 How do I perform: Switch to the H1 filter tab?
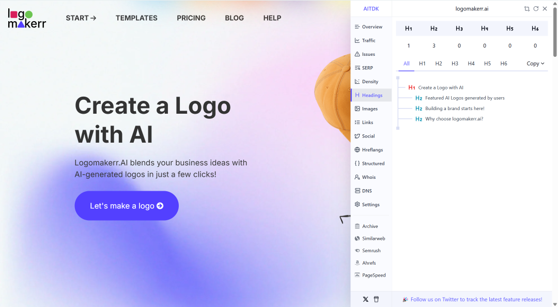click(422, 64)
